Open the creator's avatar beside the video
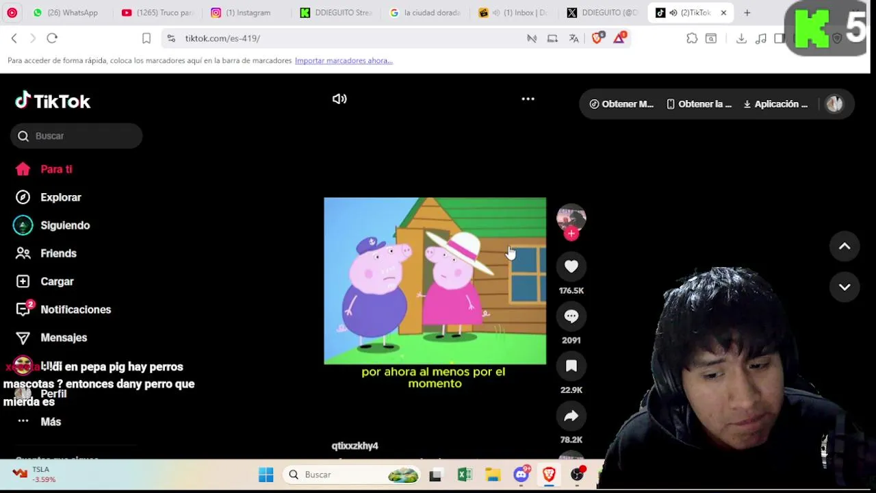The height and width of the screenshot is (493, 876). pos(571,218)
